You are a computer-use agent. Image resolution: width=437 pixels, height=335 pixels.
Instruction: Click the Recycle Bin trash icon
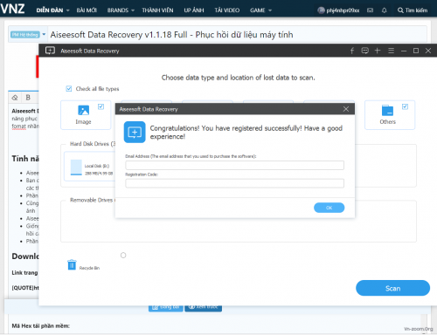coord(72,264)
